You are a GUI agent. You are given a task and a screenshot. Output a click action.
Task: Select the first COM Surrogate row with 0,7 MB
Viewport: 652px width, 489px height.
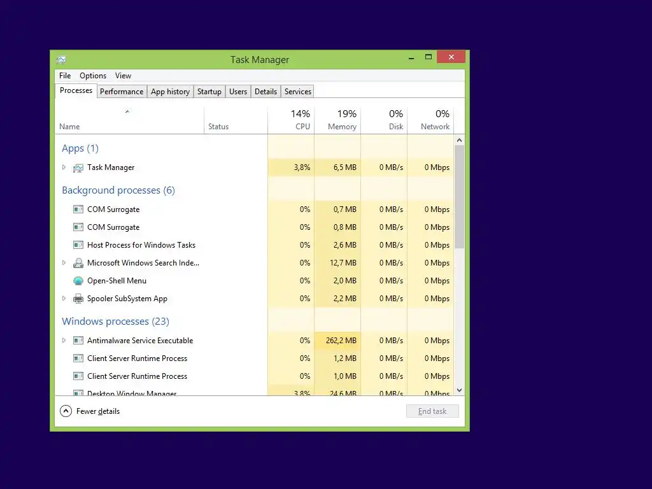[255, 209]
